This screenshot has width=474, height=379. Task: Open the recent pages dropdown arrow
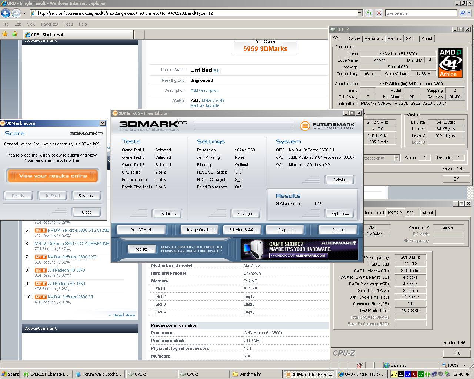tap(24, 13)
